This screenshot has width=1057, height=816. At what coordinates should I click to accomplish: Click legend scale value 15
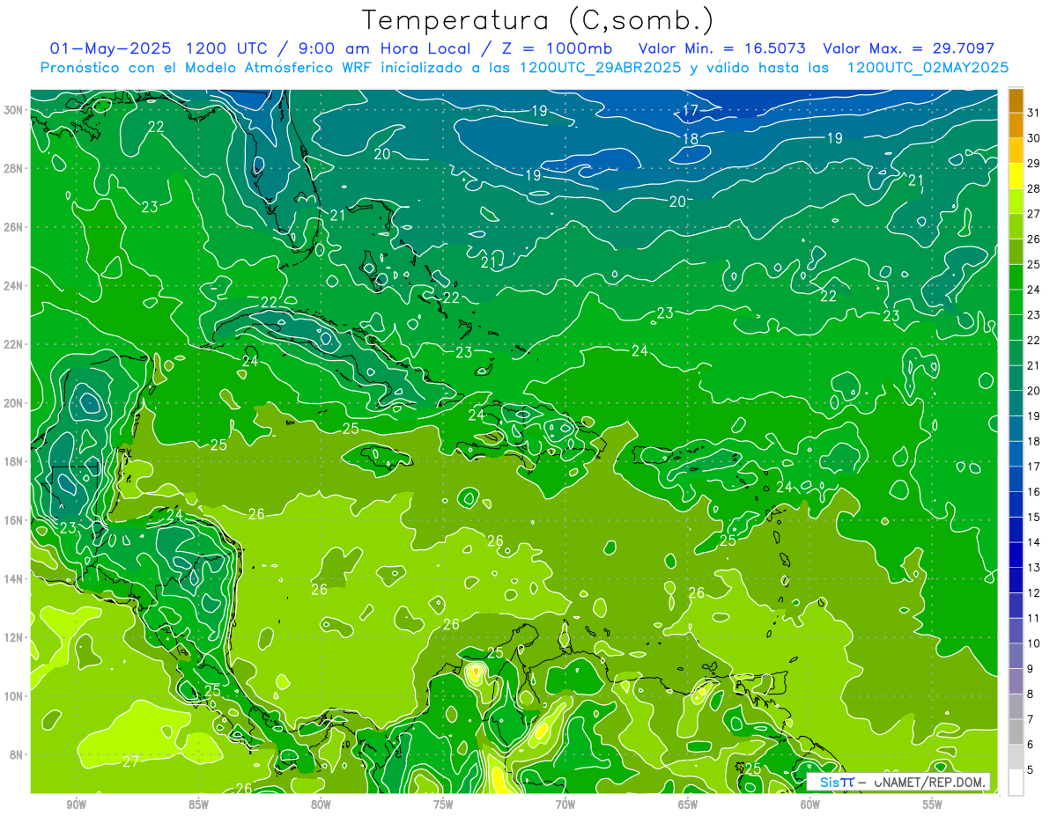point(1034,518)
